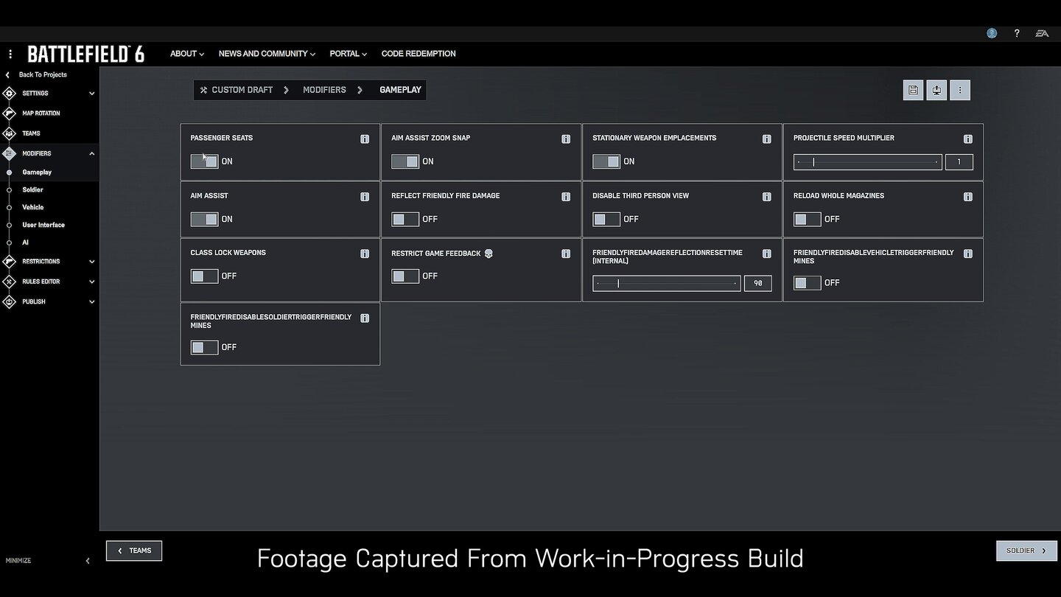
Task: Turn on Reload Whole Magazines toggle
Action: (807, 219)
